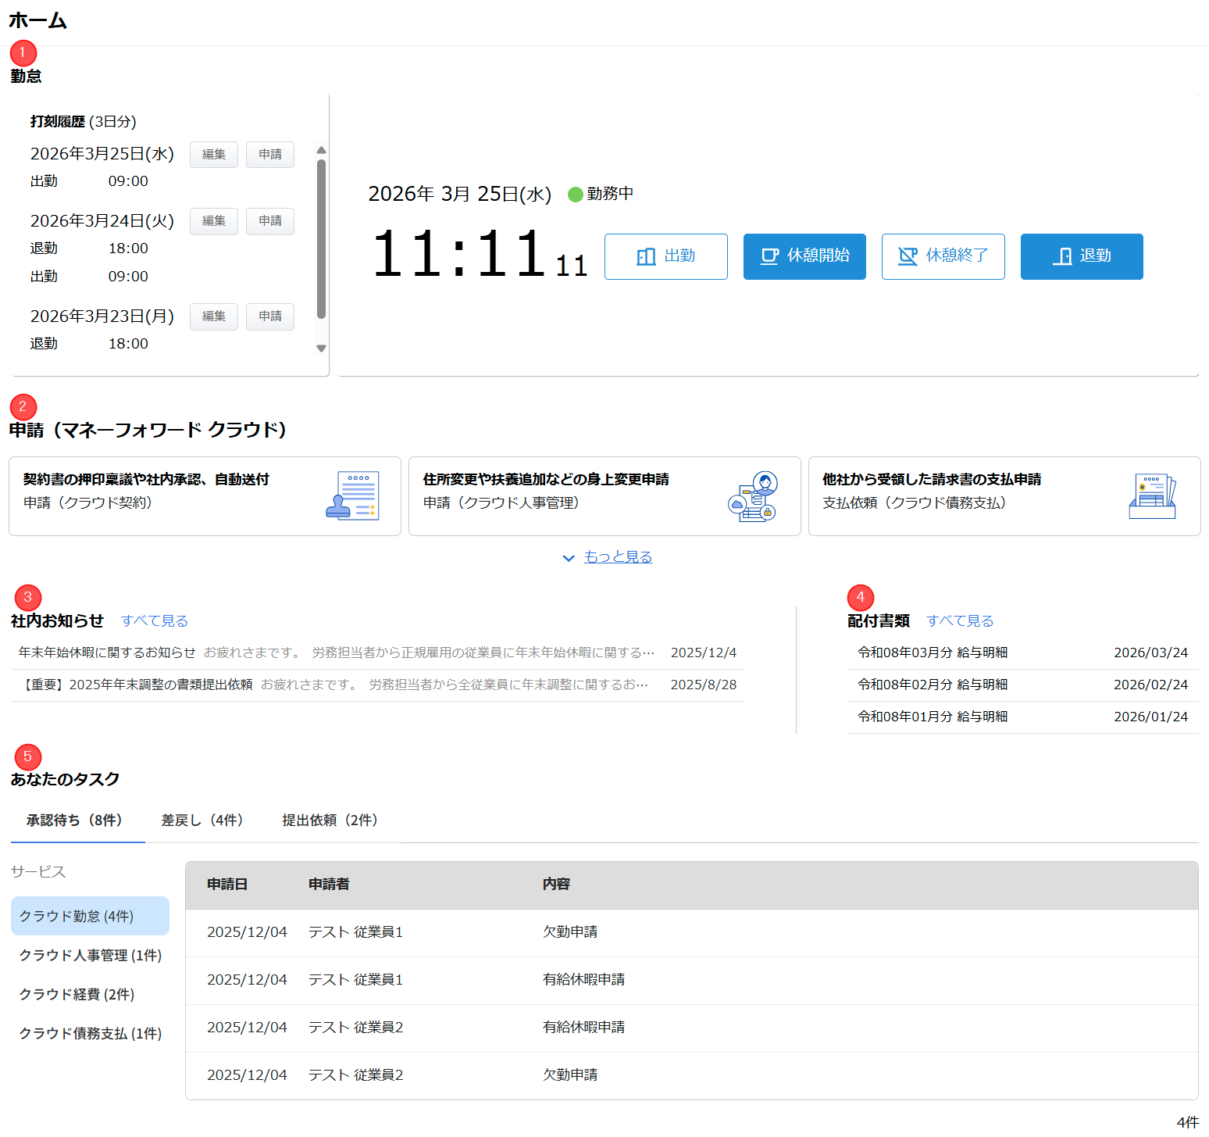This screenshot has width=1209, height=1137.
Task: Submit 申請 for March 24 attendance
Action: point(270,221)
